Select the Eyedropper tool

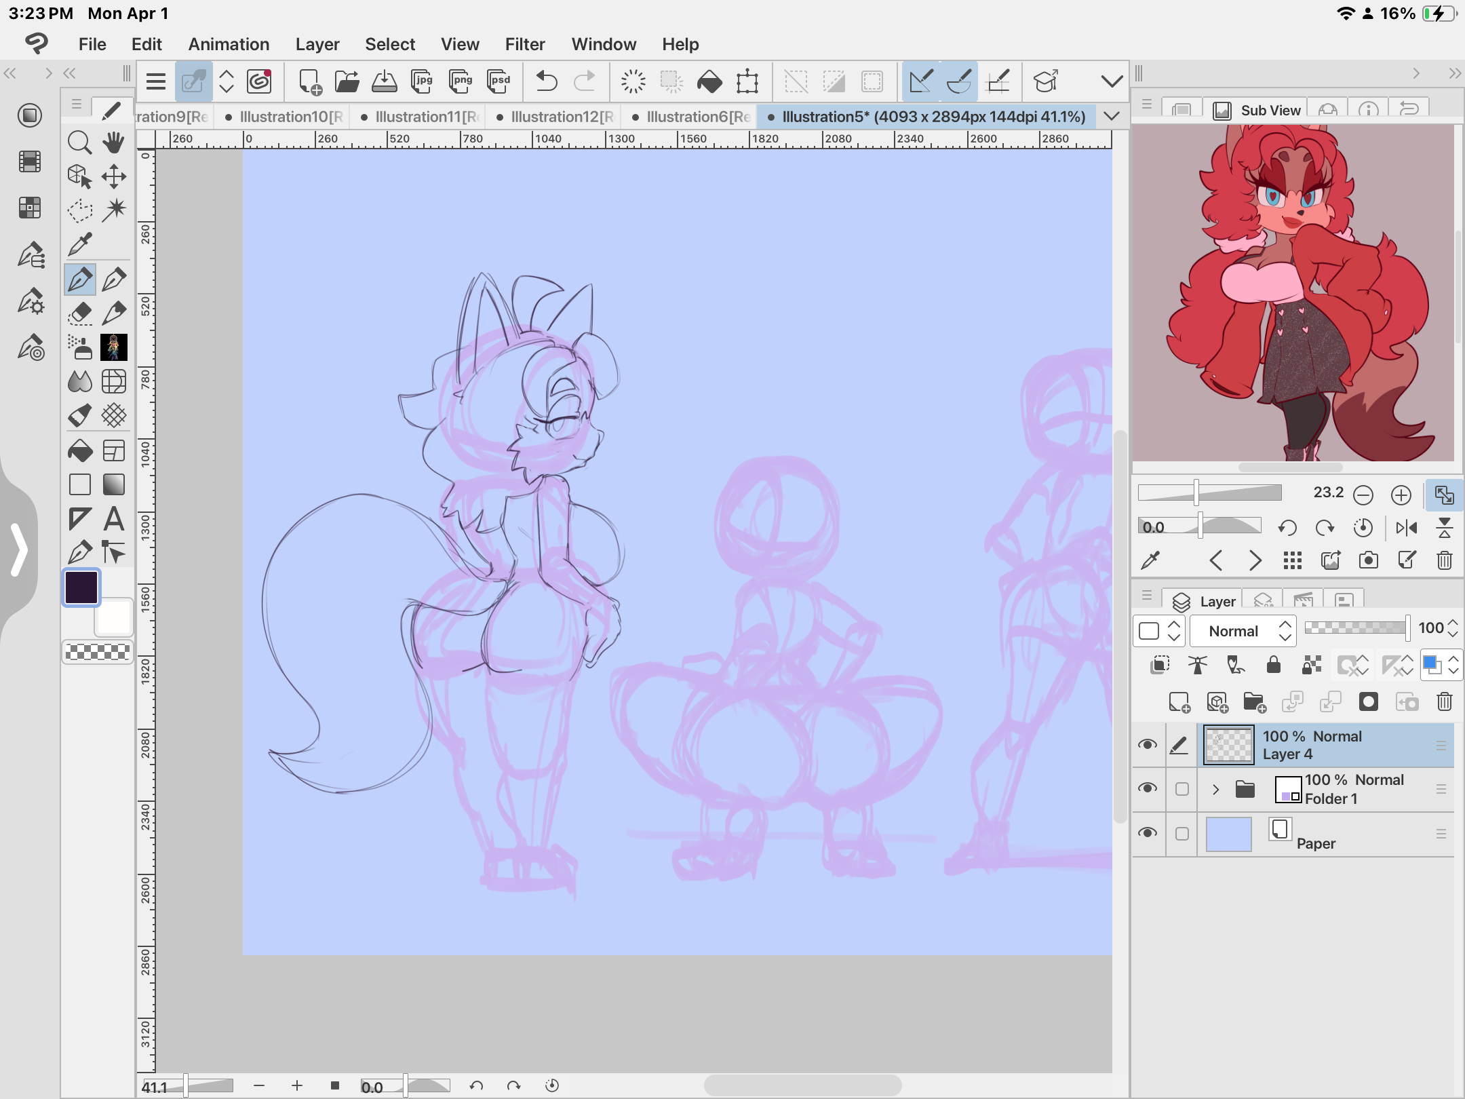click(80, 244)
